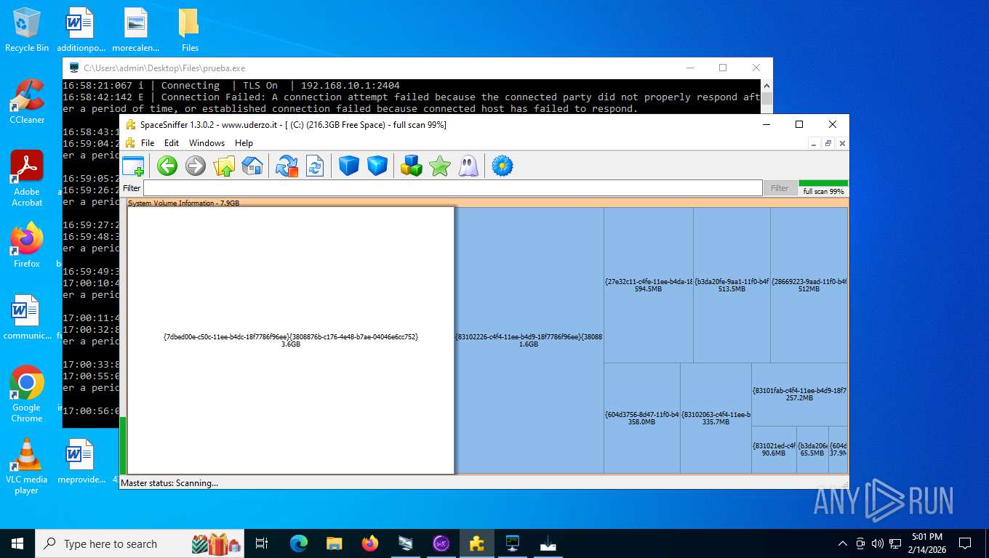
Task: Open the volume control in tray
Action: coord(878,543)
